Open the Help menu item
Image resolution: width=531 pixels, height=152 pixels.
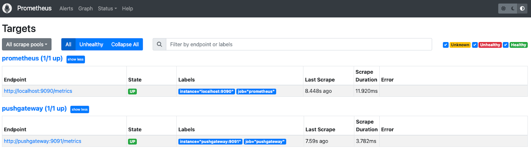pyautogui.click(x=127, y=9)
